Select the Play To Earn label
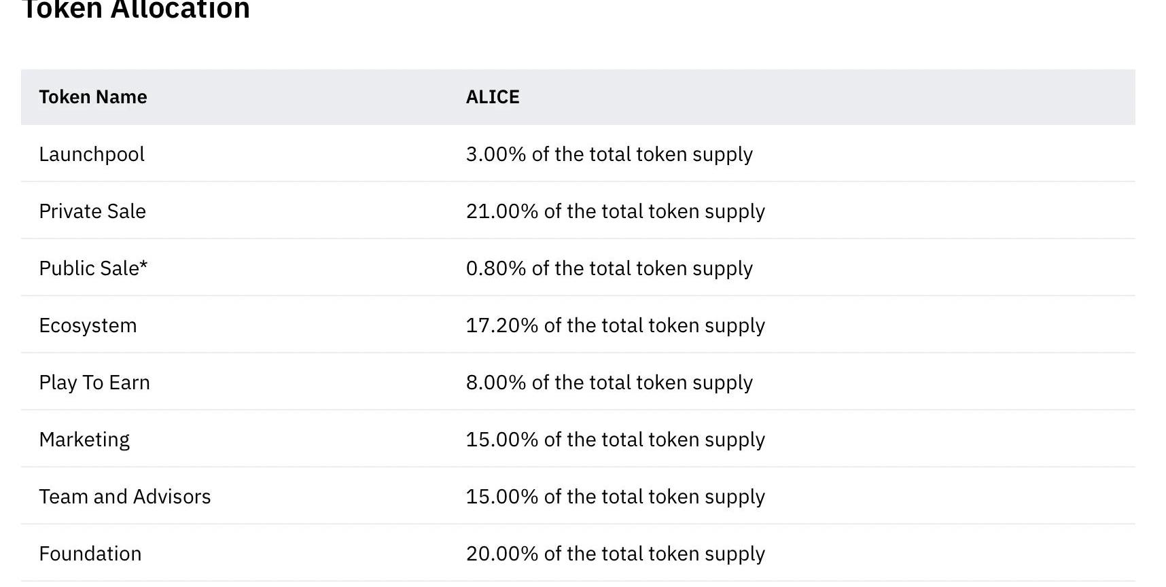 tap(94, 383)
